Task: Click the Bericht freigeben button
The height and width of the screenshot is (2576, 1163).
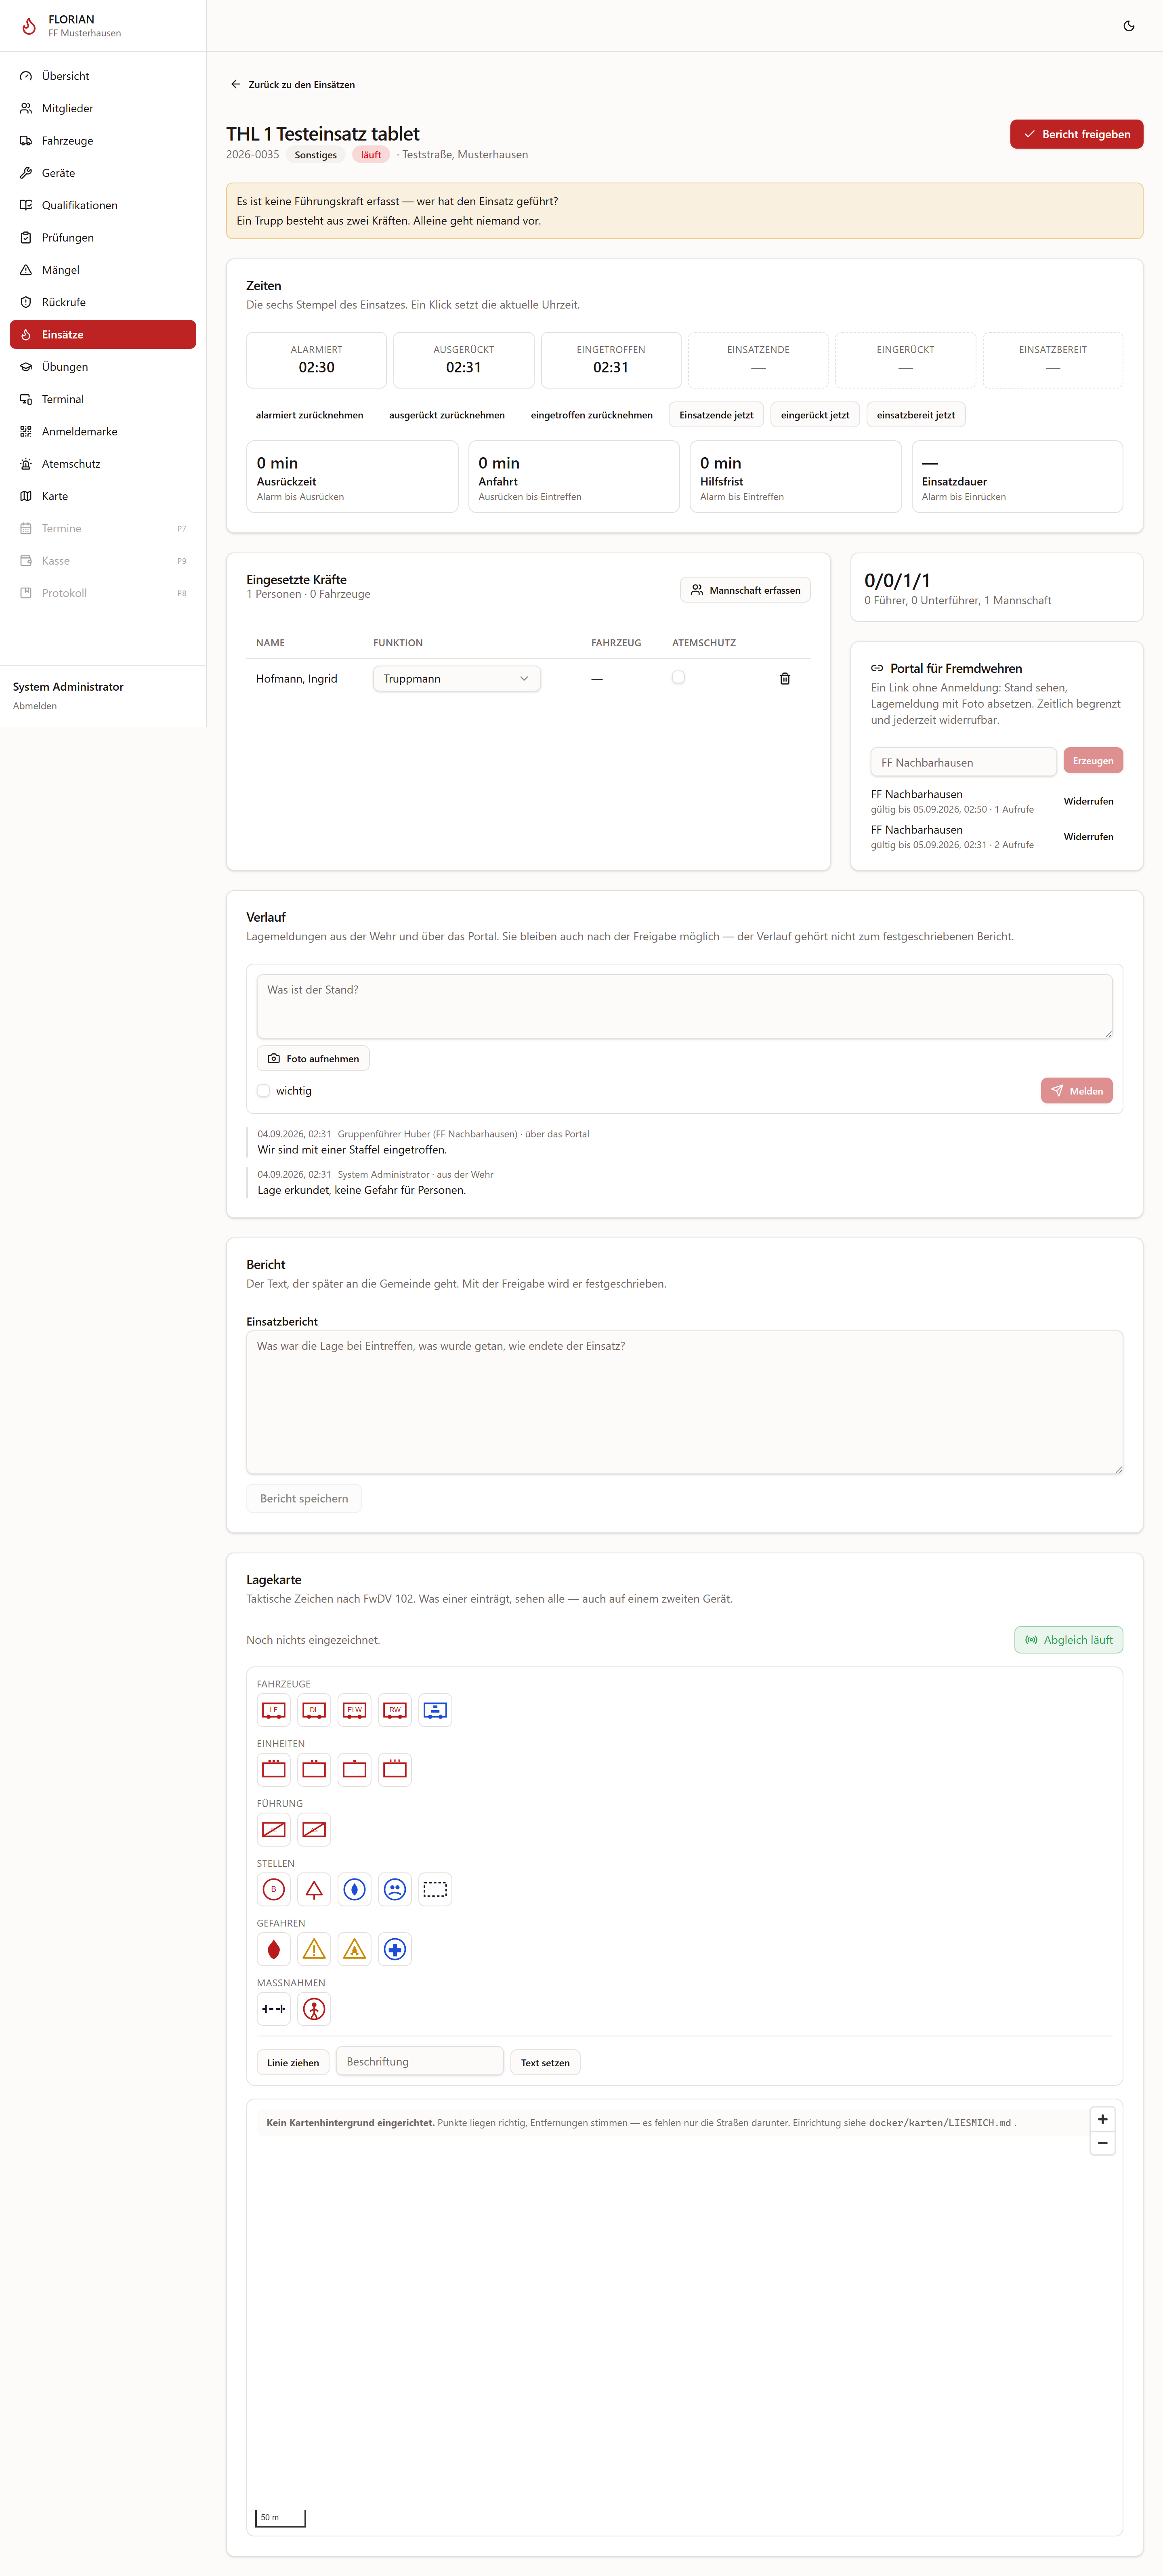Action: click(x=1076, y=134)
